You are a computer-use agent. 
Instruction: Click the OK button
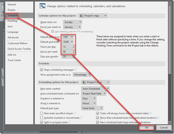146,128
